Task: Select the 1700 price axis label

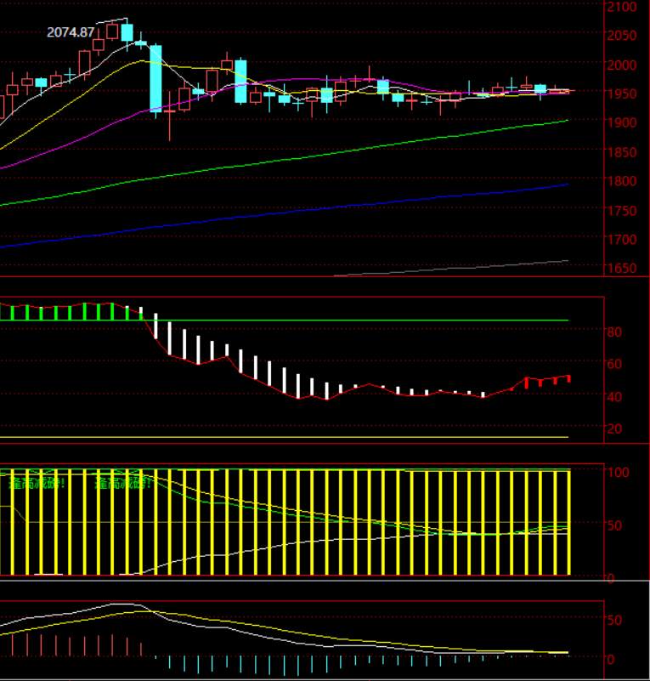Action: point(621,239)
